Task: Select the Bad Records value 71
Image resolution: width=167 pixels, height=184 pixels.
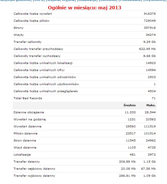Action: [154, 98]
